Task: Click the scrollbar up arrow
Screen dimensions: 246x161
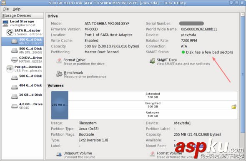Action: click(243, 15)
